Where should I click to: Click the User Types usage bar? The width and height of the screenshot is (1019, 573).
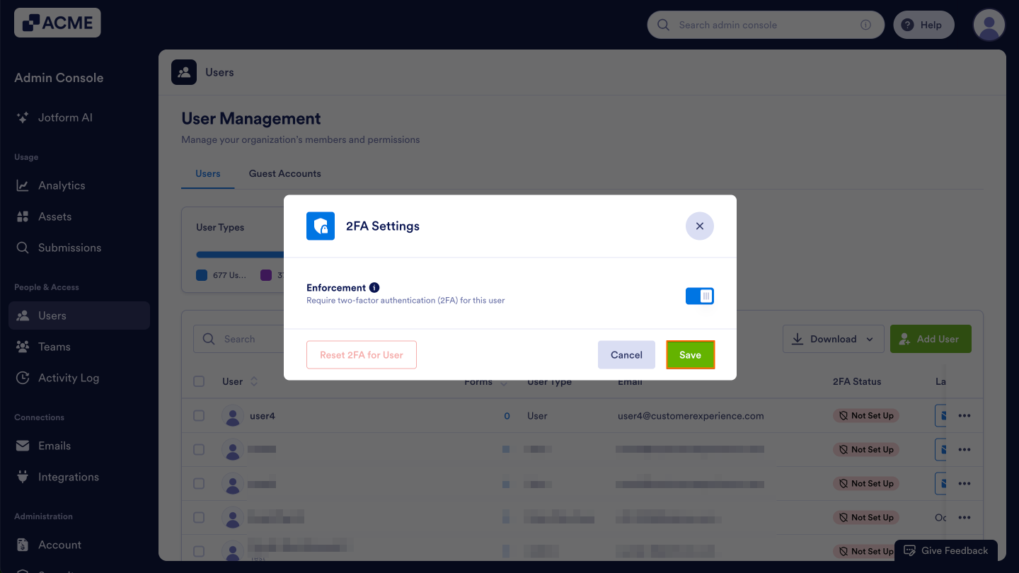(x=234, y=254)
